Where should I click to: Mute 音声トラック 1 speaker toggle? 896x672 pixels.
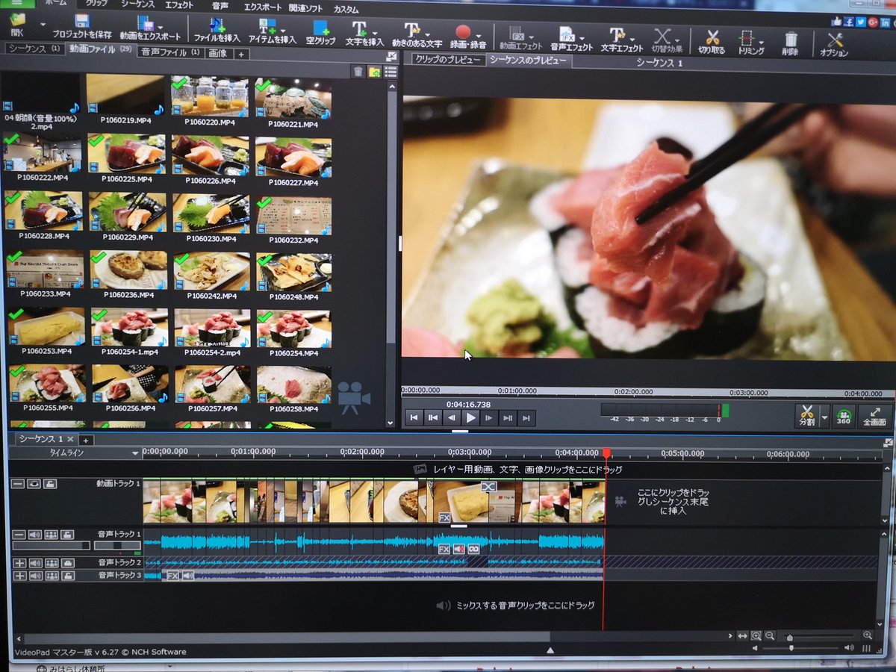35,535
